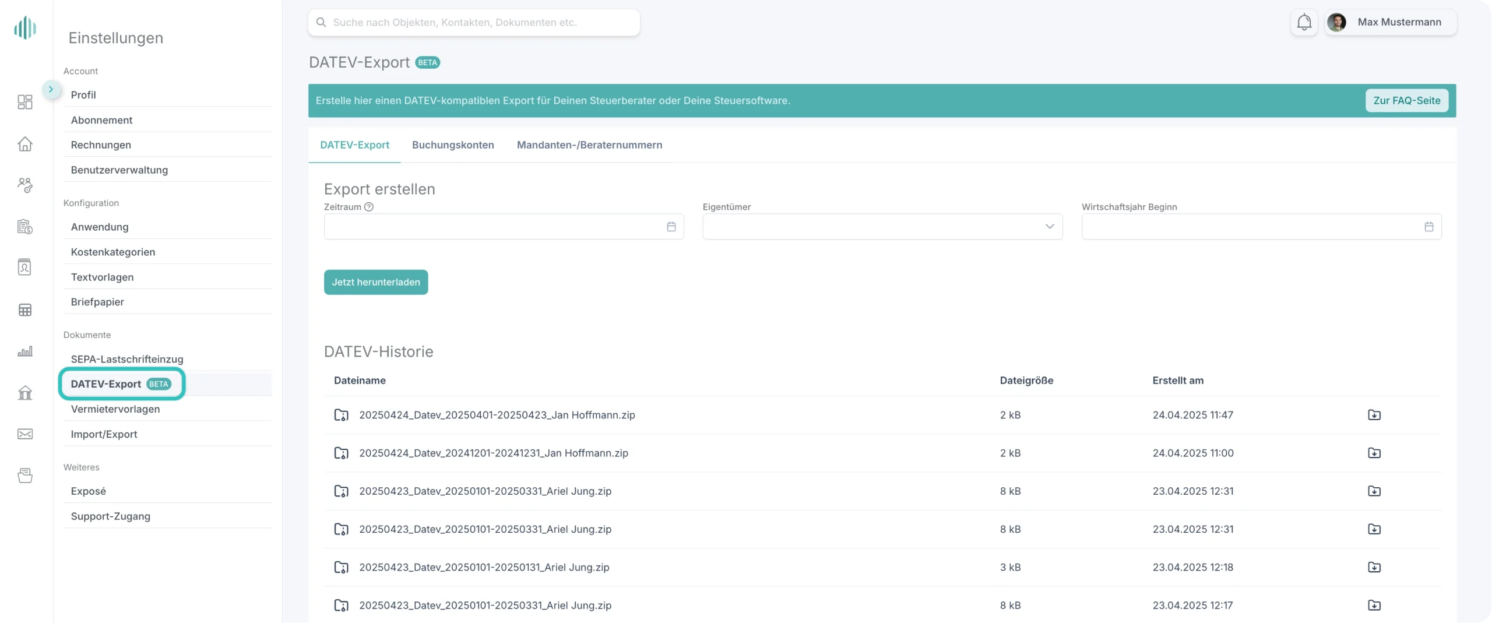Focus the global search field
Viewport: 1492px width, 623px height.
point(474,22)
